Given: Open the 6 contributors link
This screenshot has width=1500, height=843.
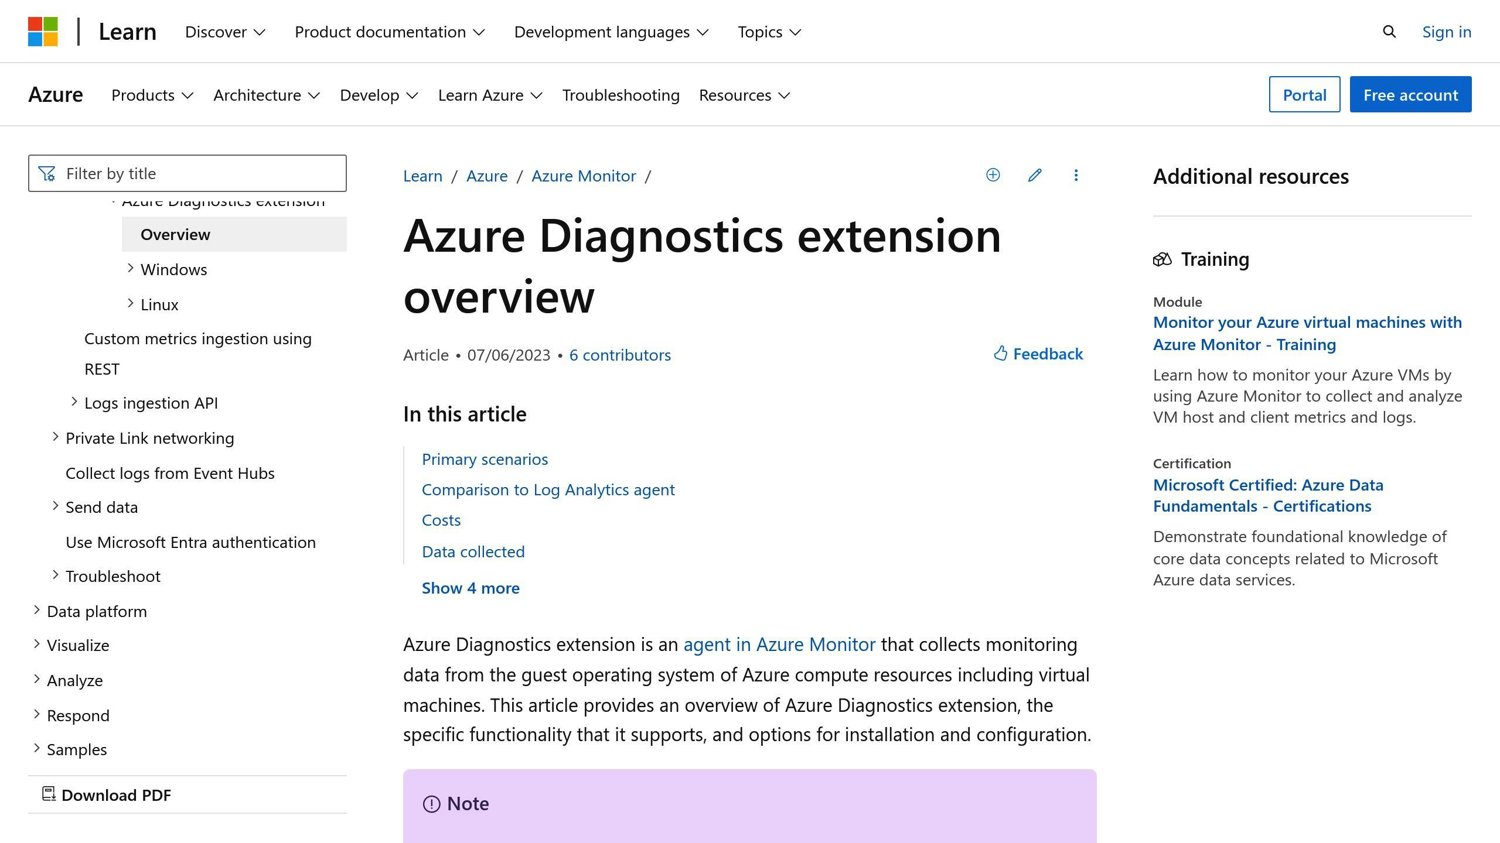Looking at the screenshot, I should coord(620,355).
